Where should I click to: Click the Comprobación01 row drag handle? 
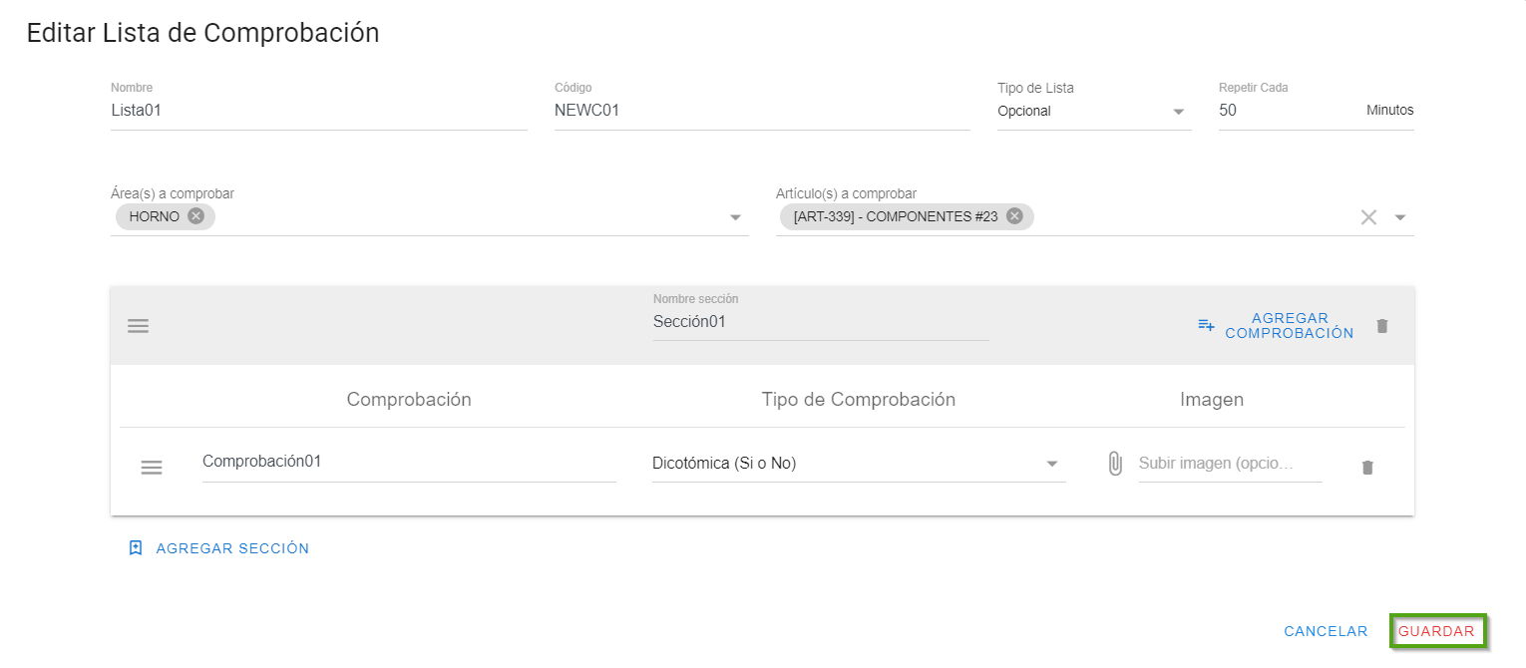click(x=152, y=468)
